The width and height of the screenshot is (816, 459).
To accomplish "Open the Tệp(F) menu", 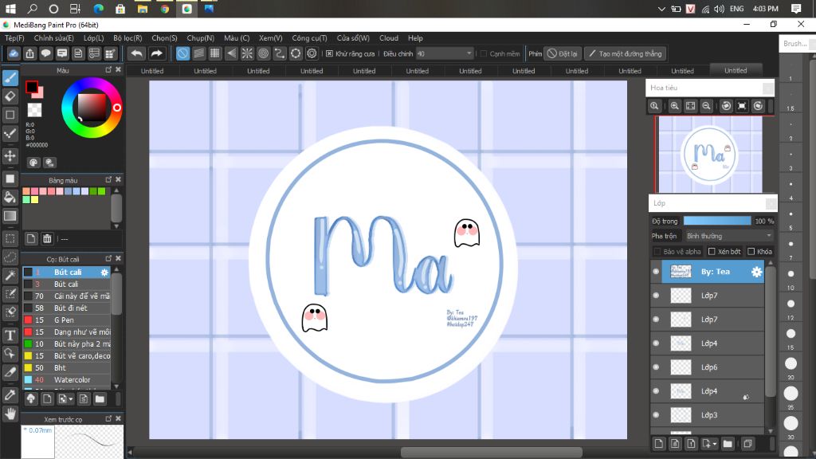I will coord(14,38).
